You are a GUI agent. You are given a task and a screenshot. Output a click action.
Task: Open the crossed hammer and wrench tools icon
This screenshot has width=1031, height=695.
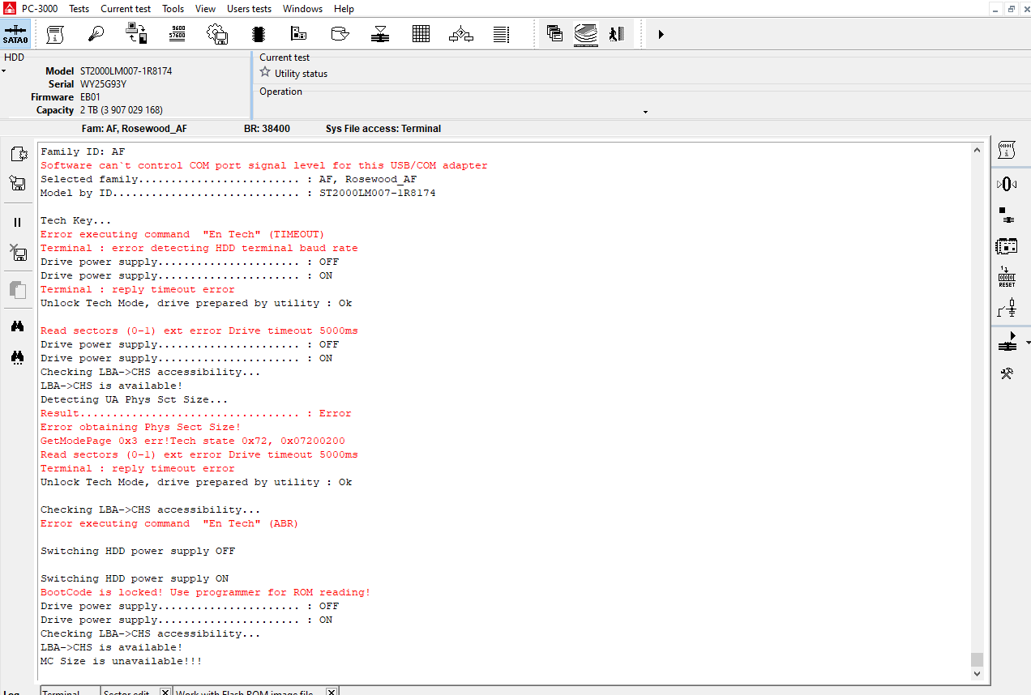[x=1007, y=373]
